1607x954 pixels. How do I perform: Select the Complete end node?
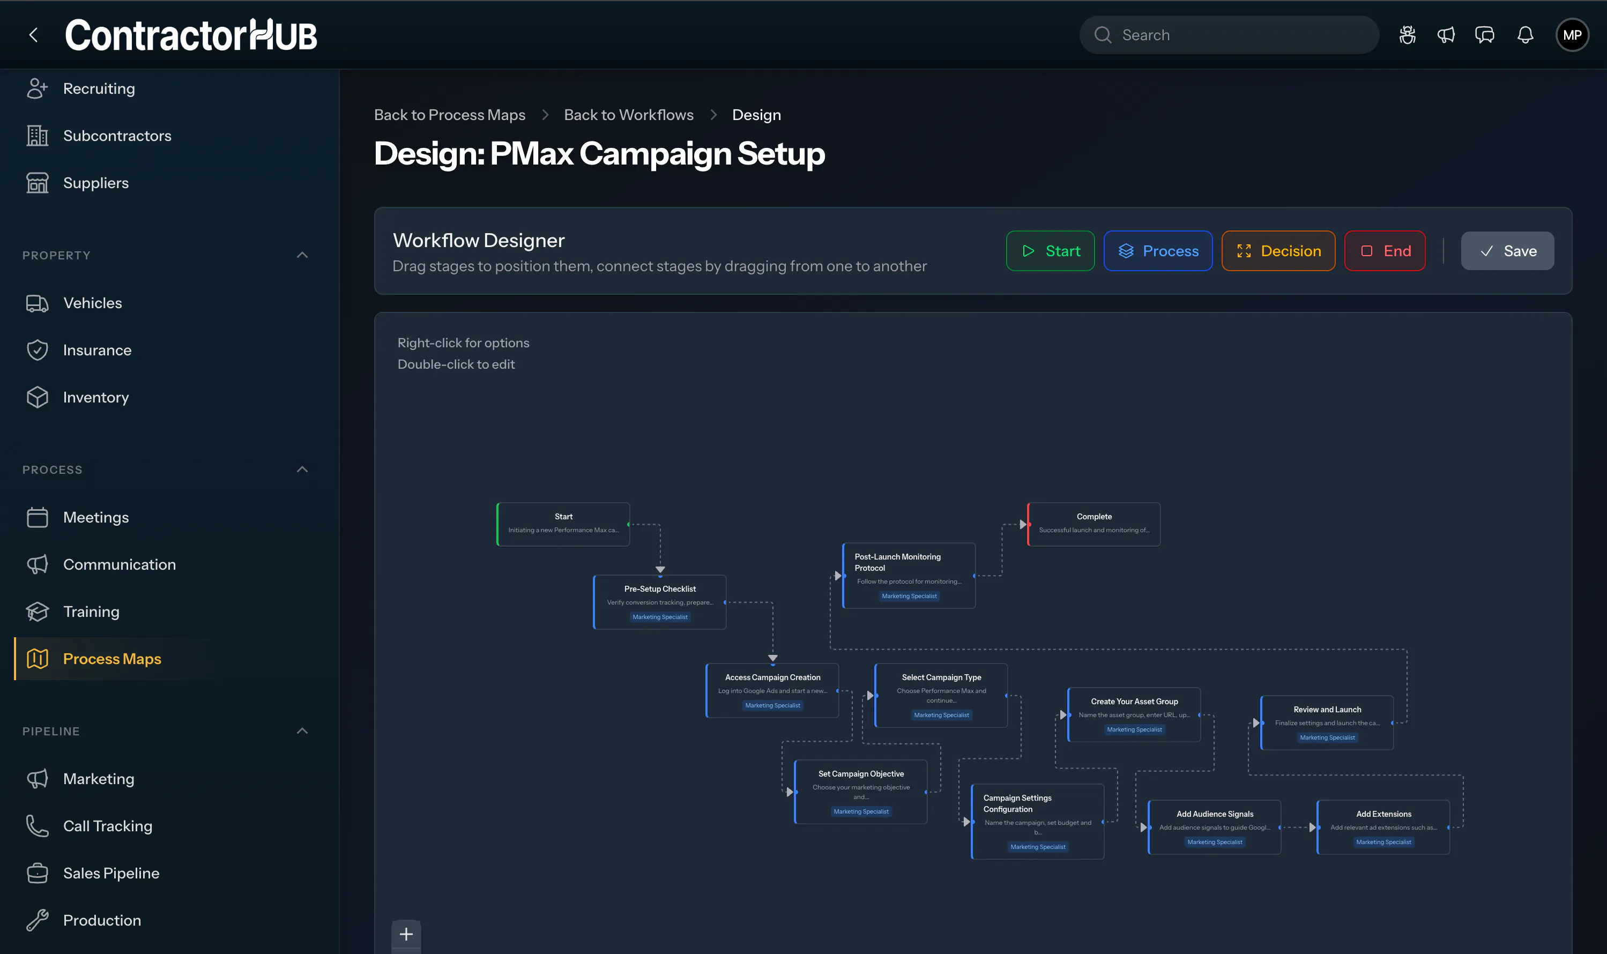[1093, 524]
